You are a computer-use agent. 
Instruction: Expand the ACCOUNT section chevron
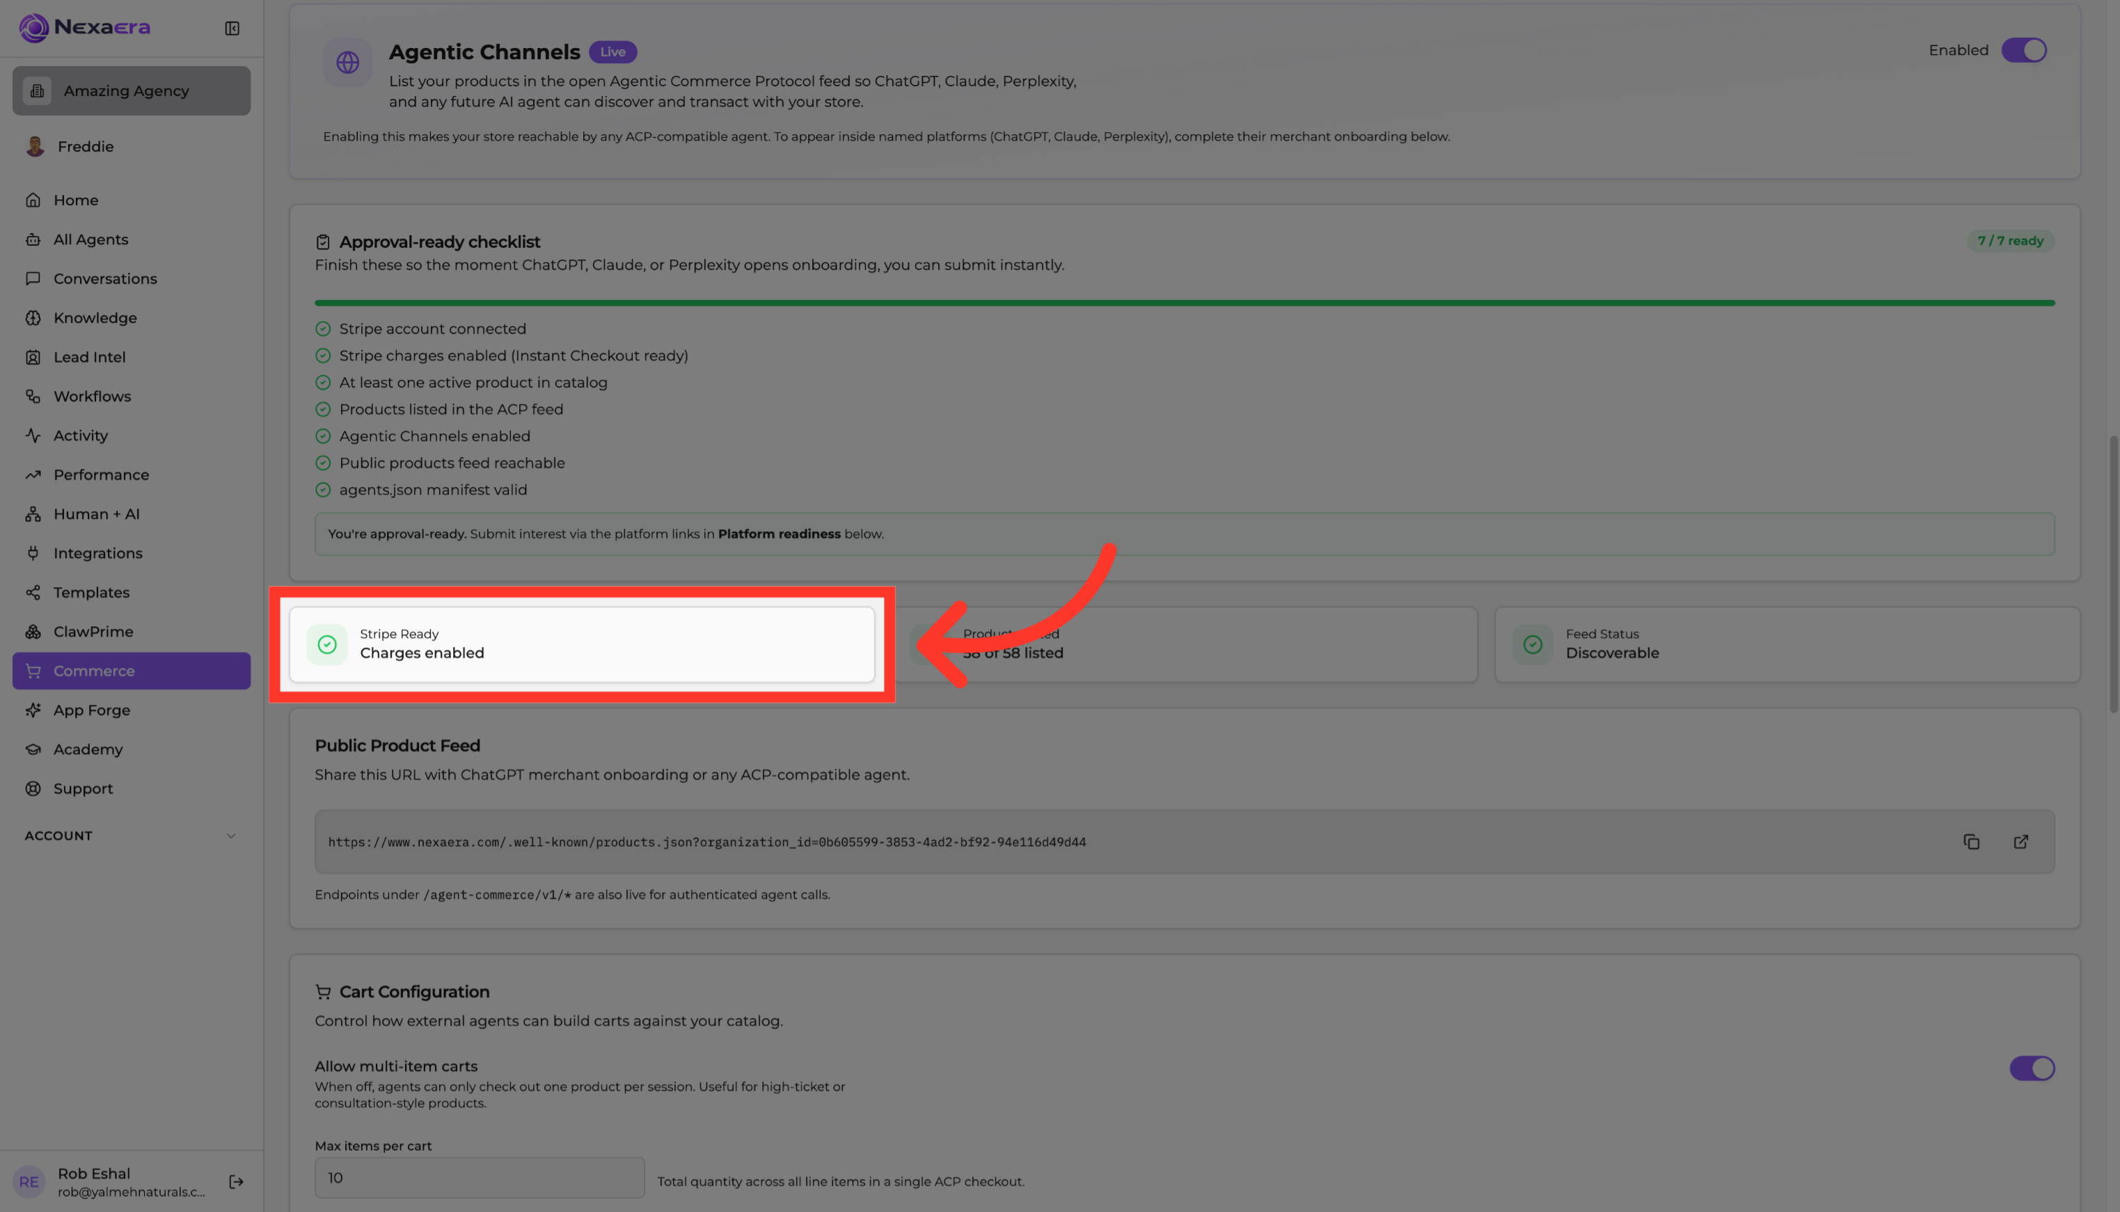pyautogui.click(x=232, y=836)
